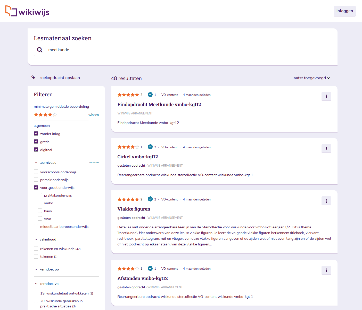
Task: Click the search magnifier icon
Action: 40,50
